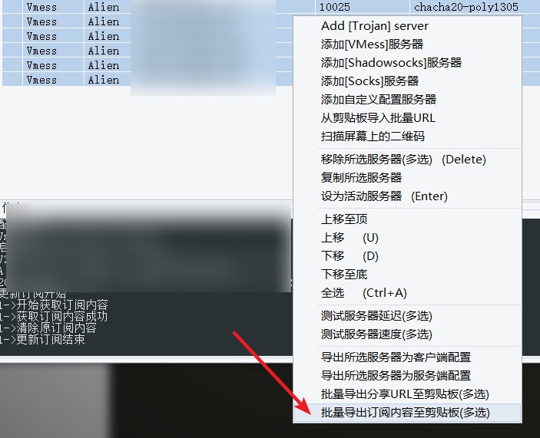Click 上移至顶 menu item
The width and height of the screenshot is (540, 438).
click(x=407, y=219)
